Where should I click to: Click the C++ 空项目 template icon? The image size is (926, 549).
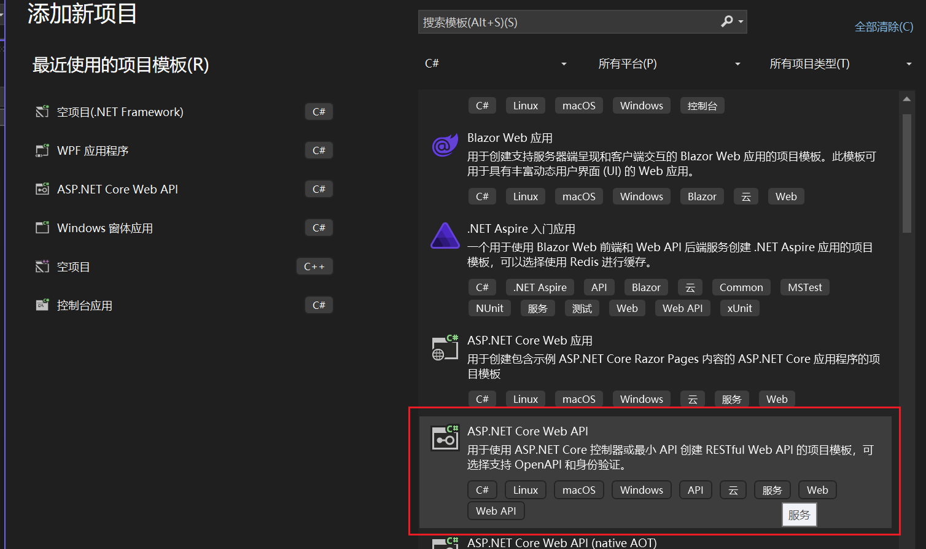[42, 267]
